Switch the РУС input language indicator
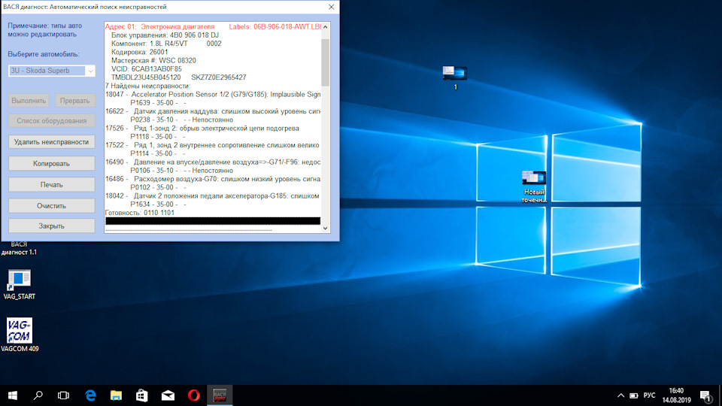 649,395
